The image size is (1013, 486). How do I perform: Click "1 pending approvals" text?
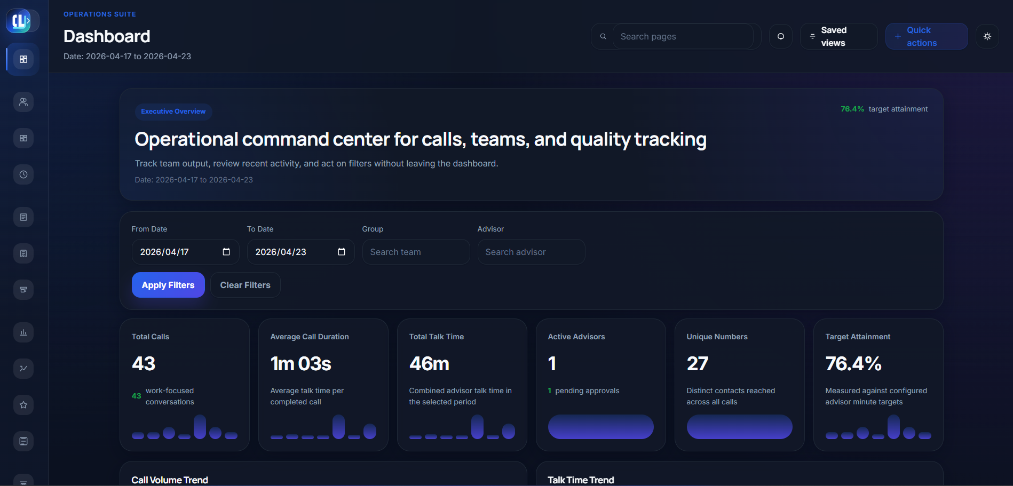click(584, 391)
